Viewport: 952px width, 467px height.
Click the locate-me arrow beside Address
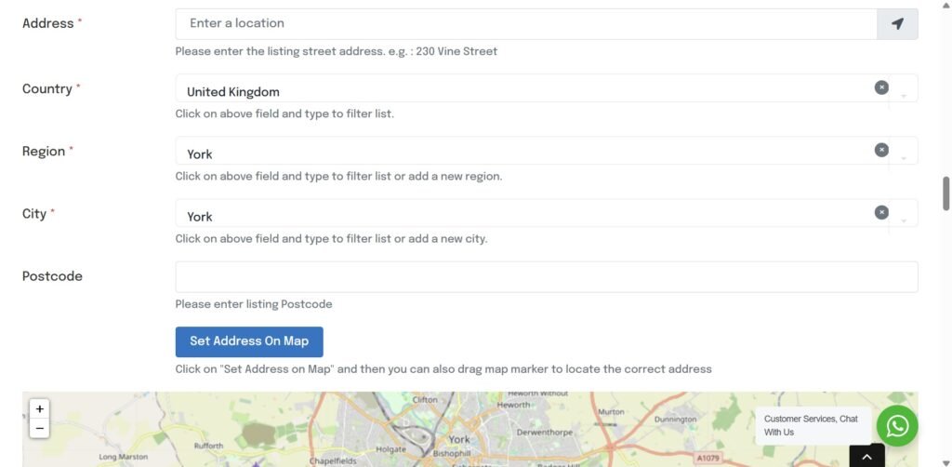tap(897, 24)
